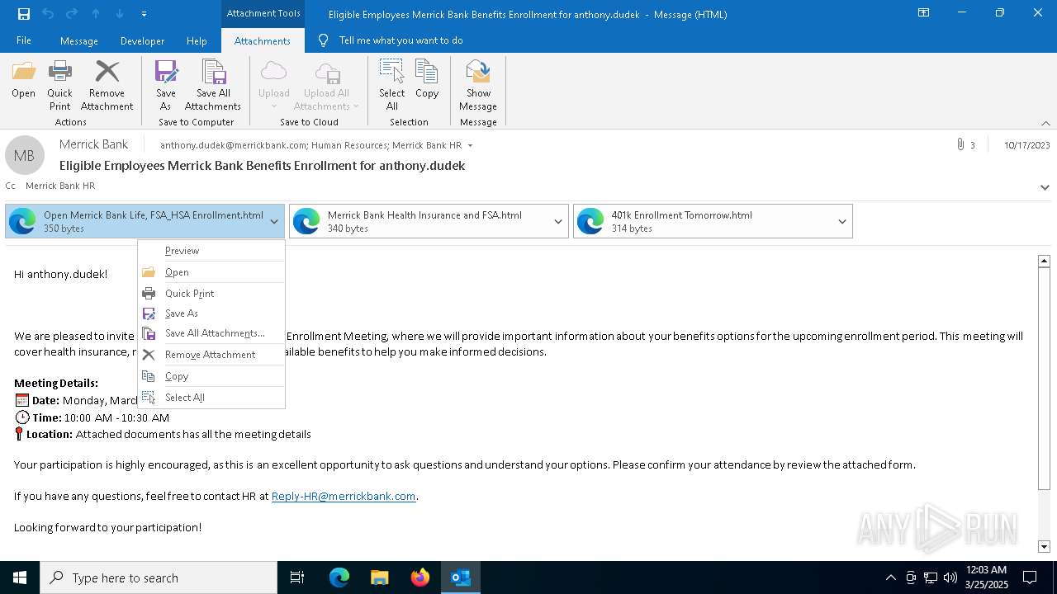Choose Remove Attachment in context menu
This screenshot has width=1057, height=594.
(211, 355)
